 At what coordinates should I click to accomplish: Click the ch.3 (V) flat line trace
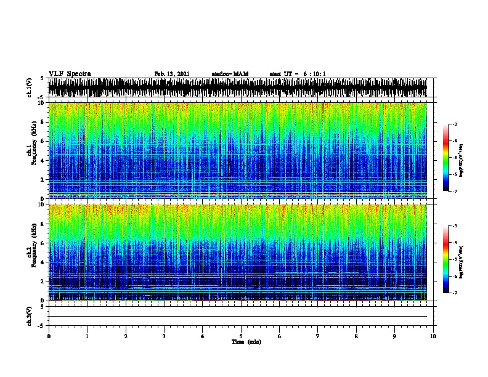tap(237, 317)
